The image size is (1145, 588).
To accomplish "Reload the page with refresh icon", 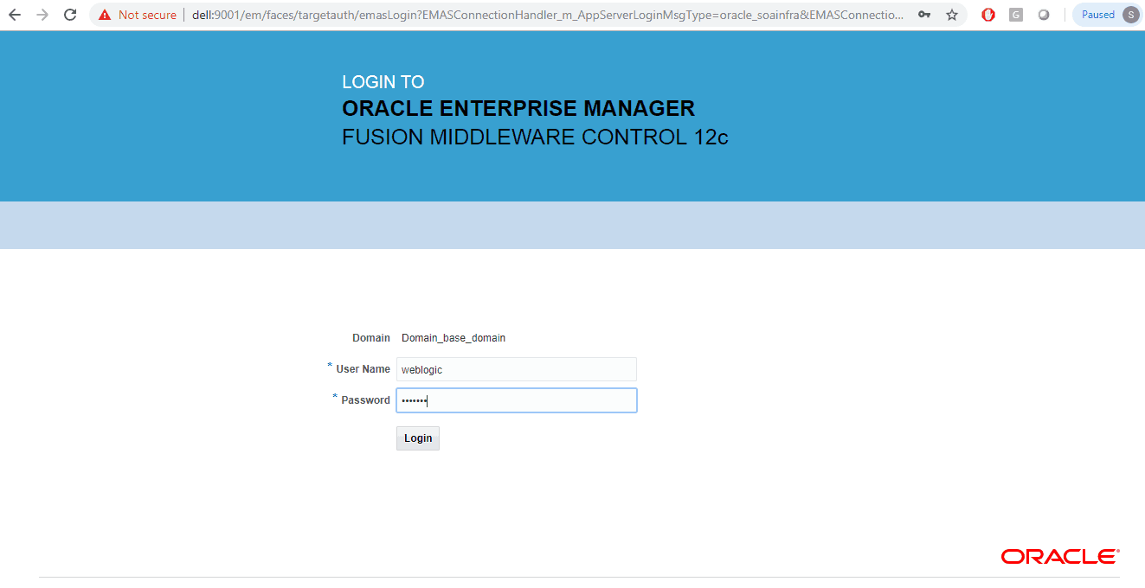I will pos(71,15).
